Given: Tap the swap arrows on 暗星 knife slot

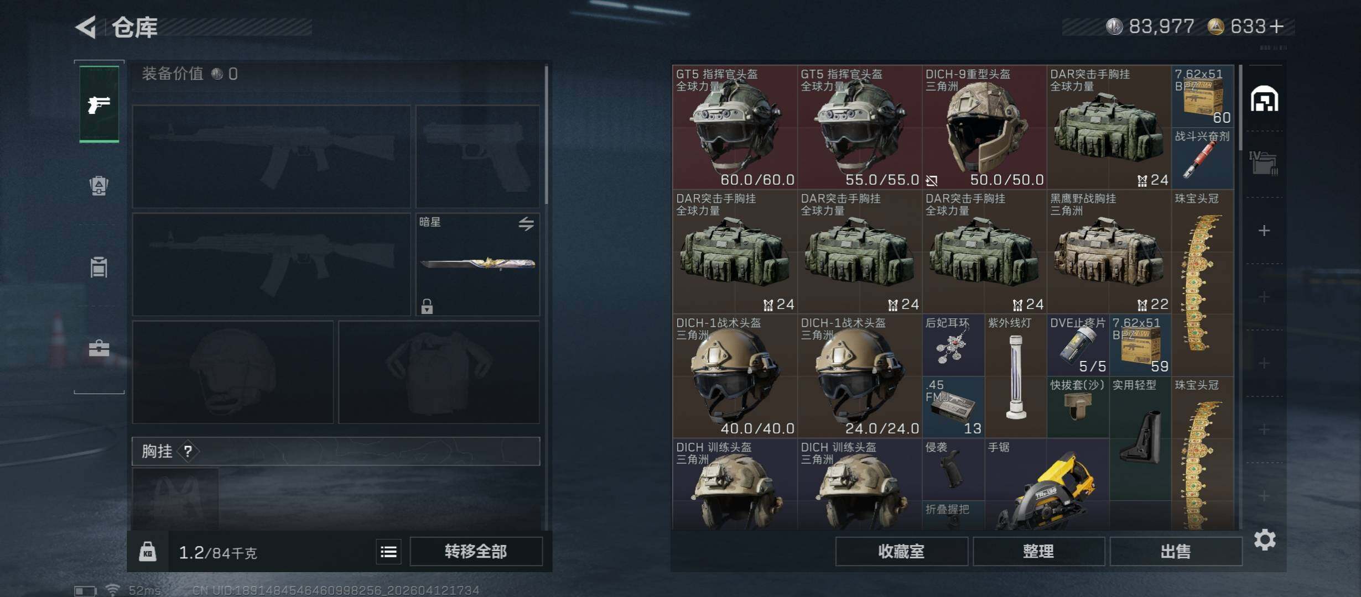Looking at the screenshot, I should click(526, 223).
